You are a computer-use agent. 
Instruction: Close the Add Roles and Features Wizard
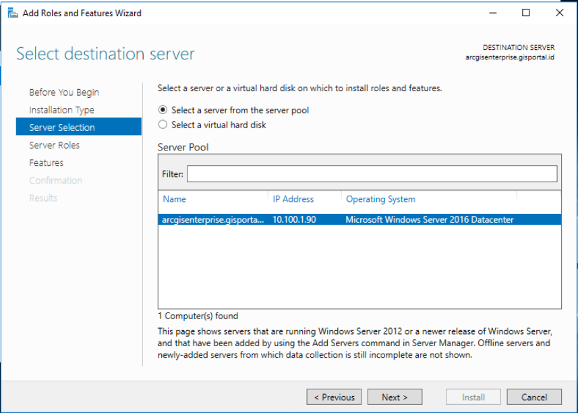pos(559,13)
